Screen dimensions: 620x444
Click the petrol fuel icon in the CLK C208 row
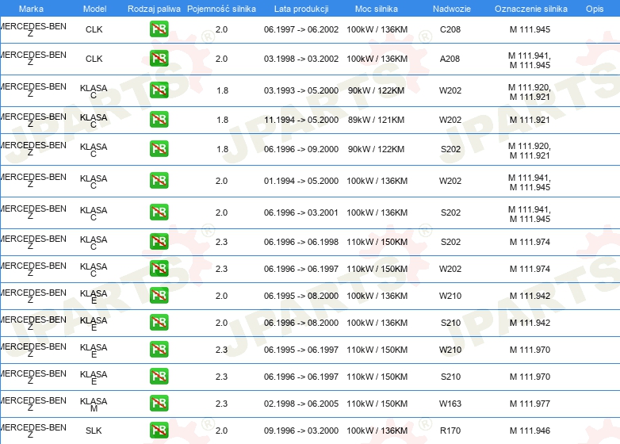pos(159,29)
